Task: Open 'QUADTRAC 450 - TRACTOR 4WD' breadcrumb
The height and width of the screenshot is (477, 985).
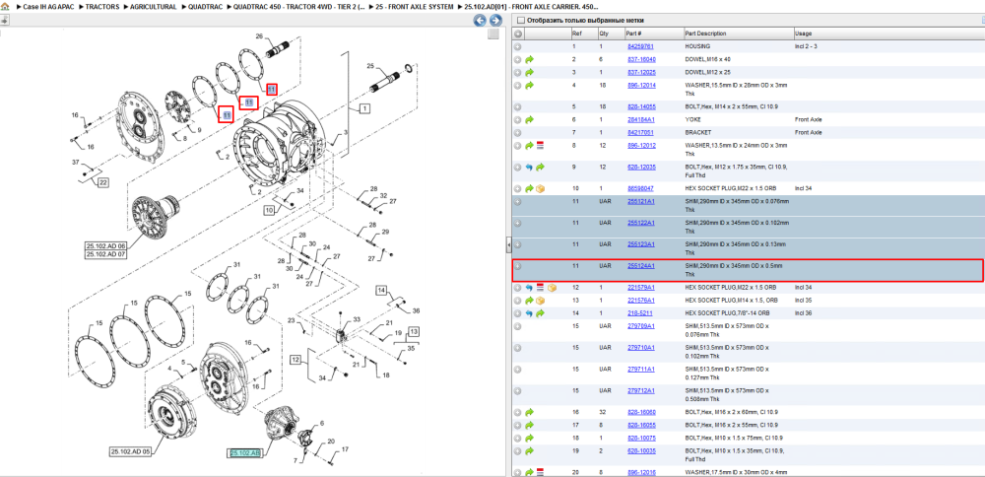Action: click(299, 6)
